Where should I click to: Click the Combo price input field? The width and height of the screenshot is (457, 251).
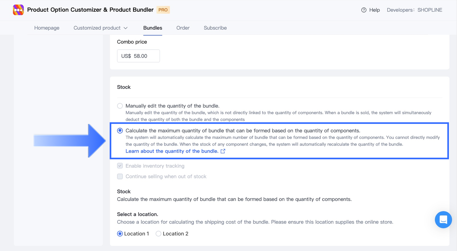[138, 56]
